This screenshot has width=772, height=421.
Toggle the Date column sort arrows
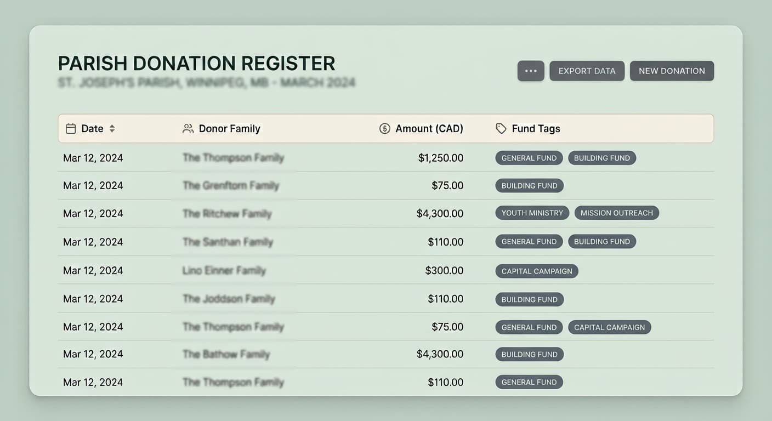pos(112,129)
